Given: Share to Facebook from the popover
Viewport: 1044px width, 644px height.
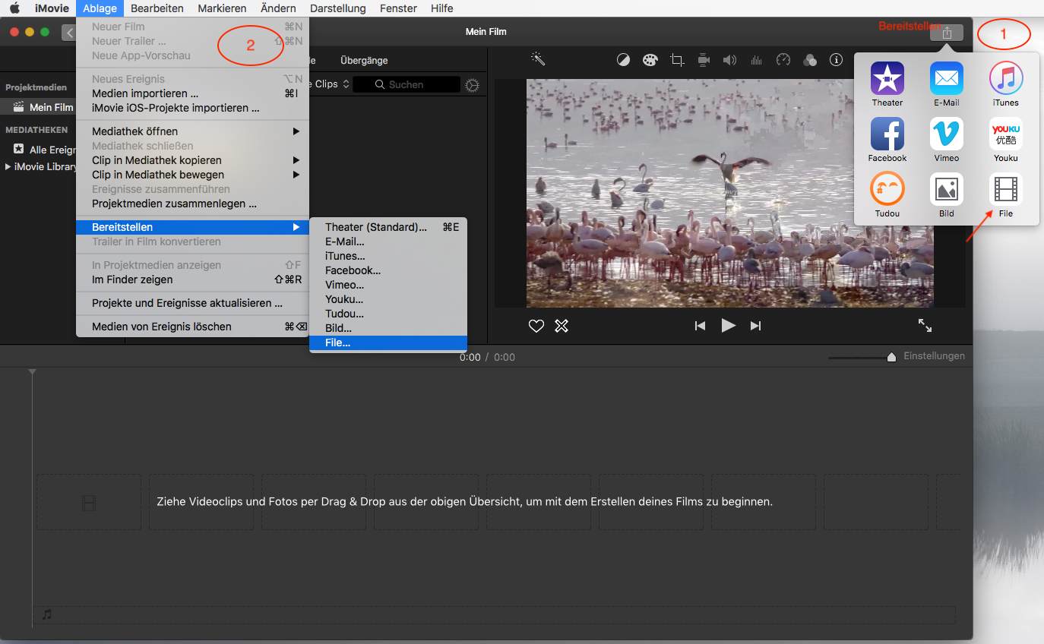Looking at the screenshot, I should pos(887,140).
